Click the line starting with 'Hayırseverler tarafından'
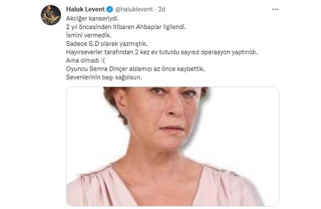The width and height of the screenshot is (321, 209). [162, 52]
